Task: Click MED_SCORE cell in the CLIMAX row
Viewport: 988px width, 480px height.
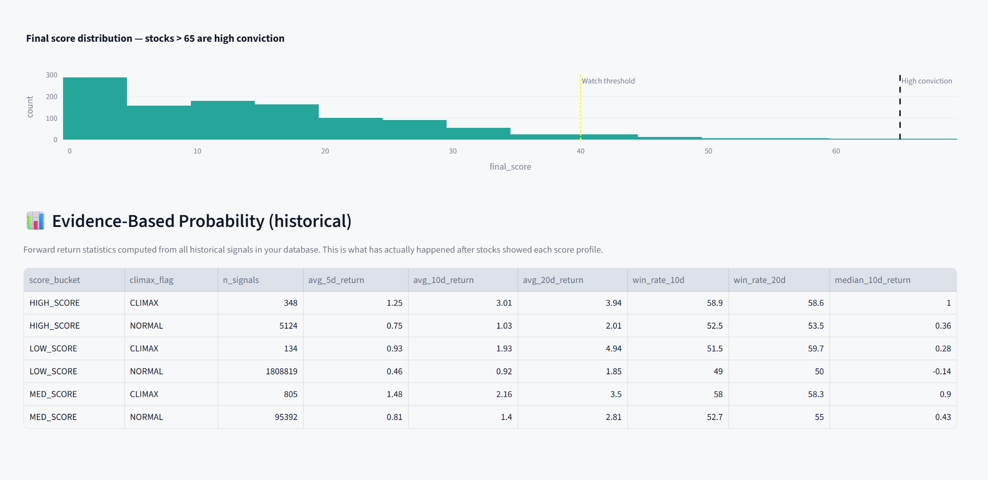Action: 74,394
